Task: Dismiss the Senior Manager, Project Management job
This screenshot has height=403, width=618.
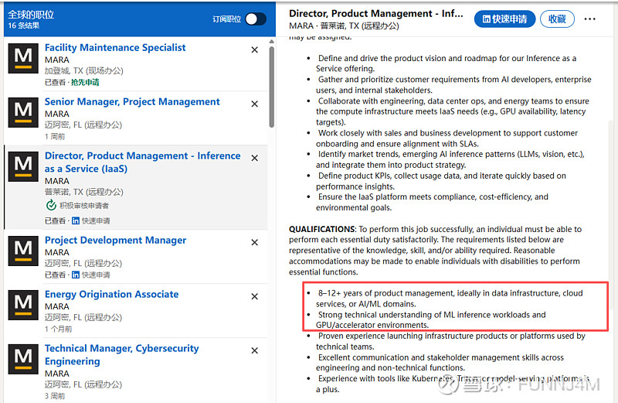Action: pos(255,104)
